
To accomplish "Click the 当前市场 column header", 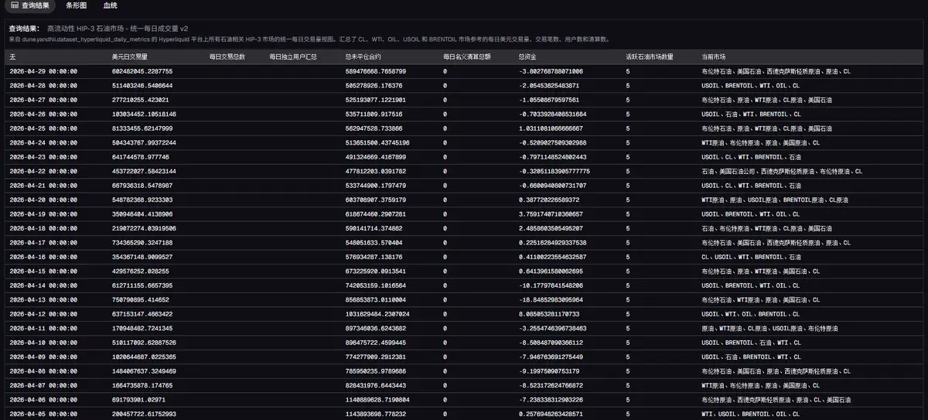I will click(713, 56).
